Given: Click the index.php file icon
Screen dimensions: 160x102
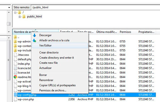Looking at the screenshot, I should point(15,64).
